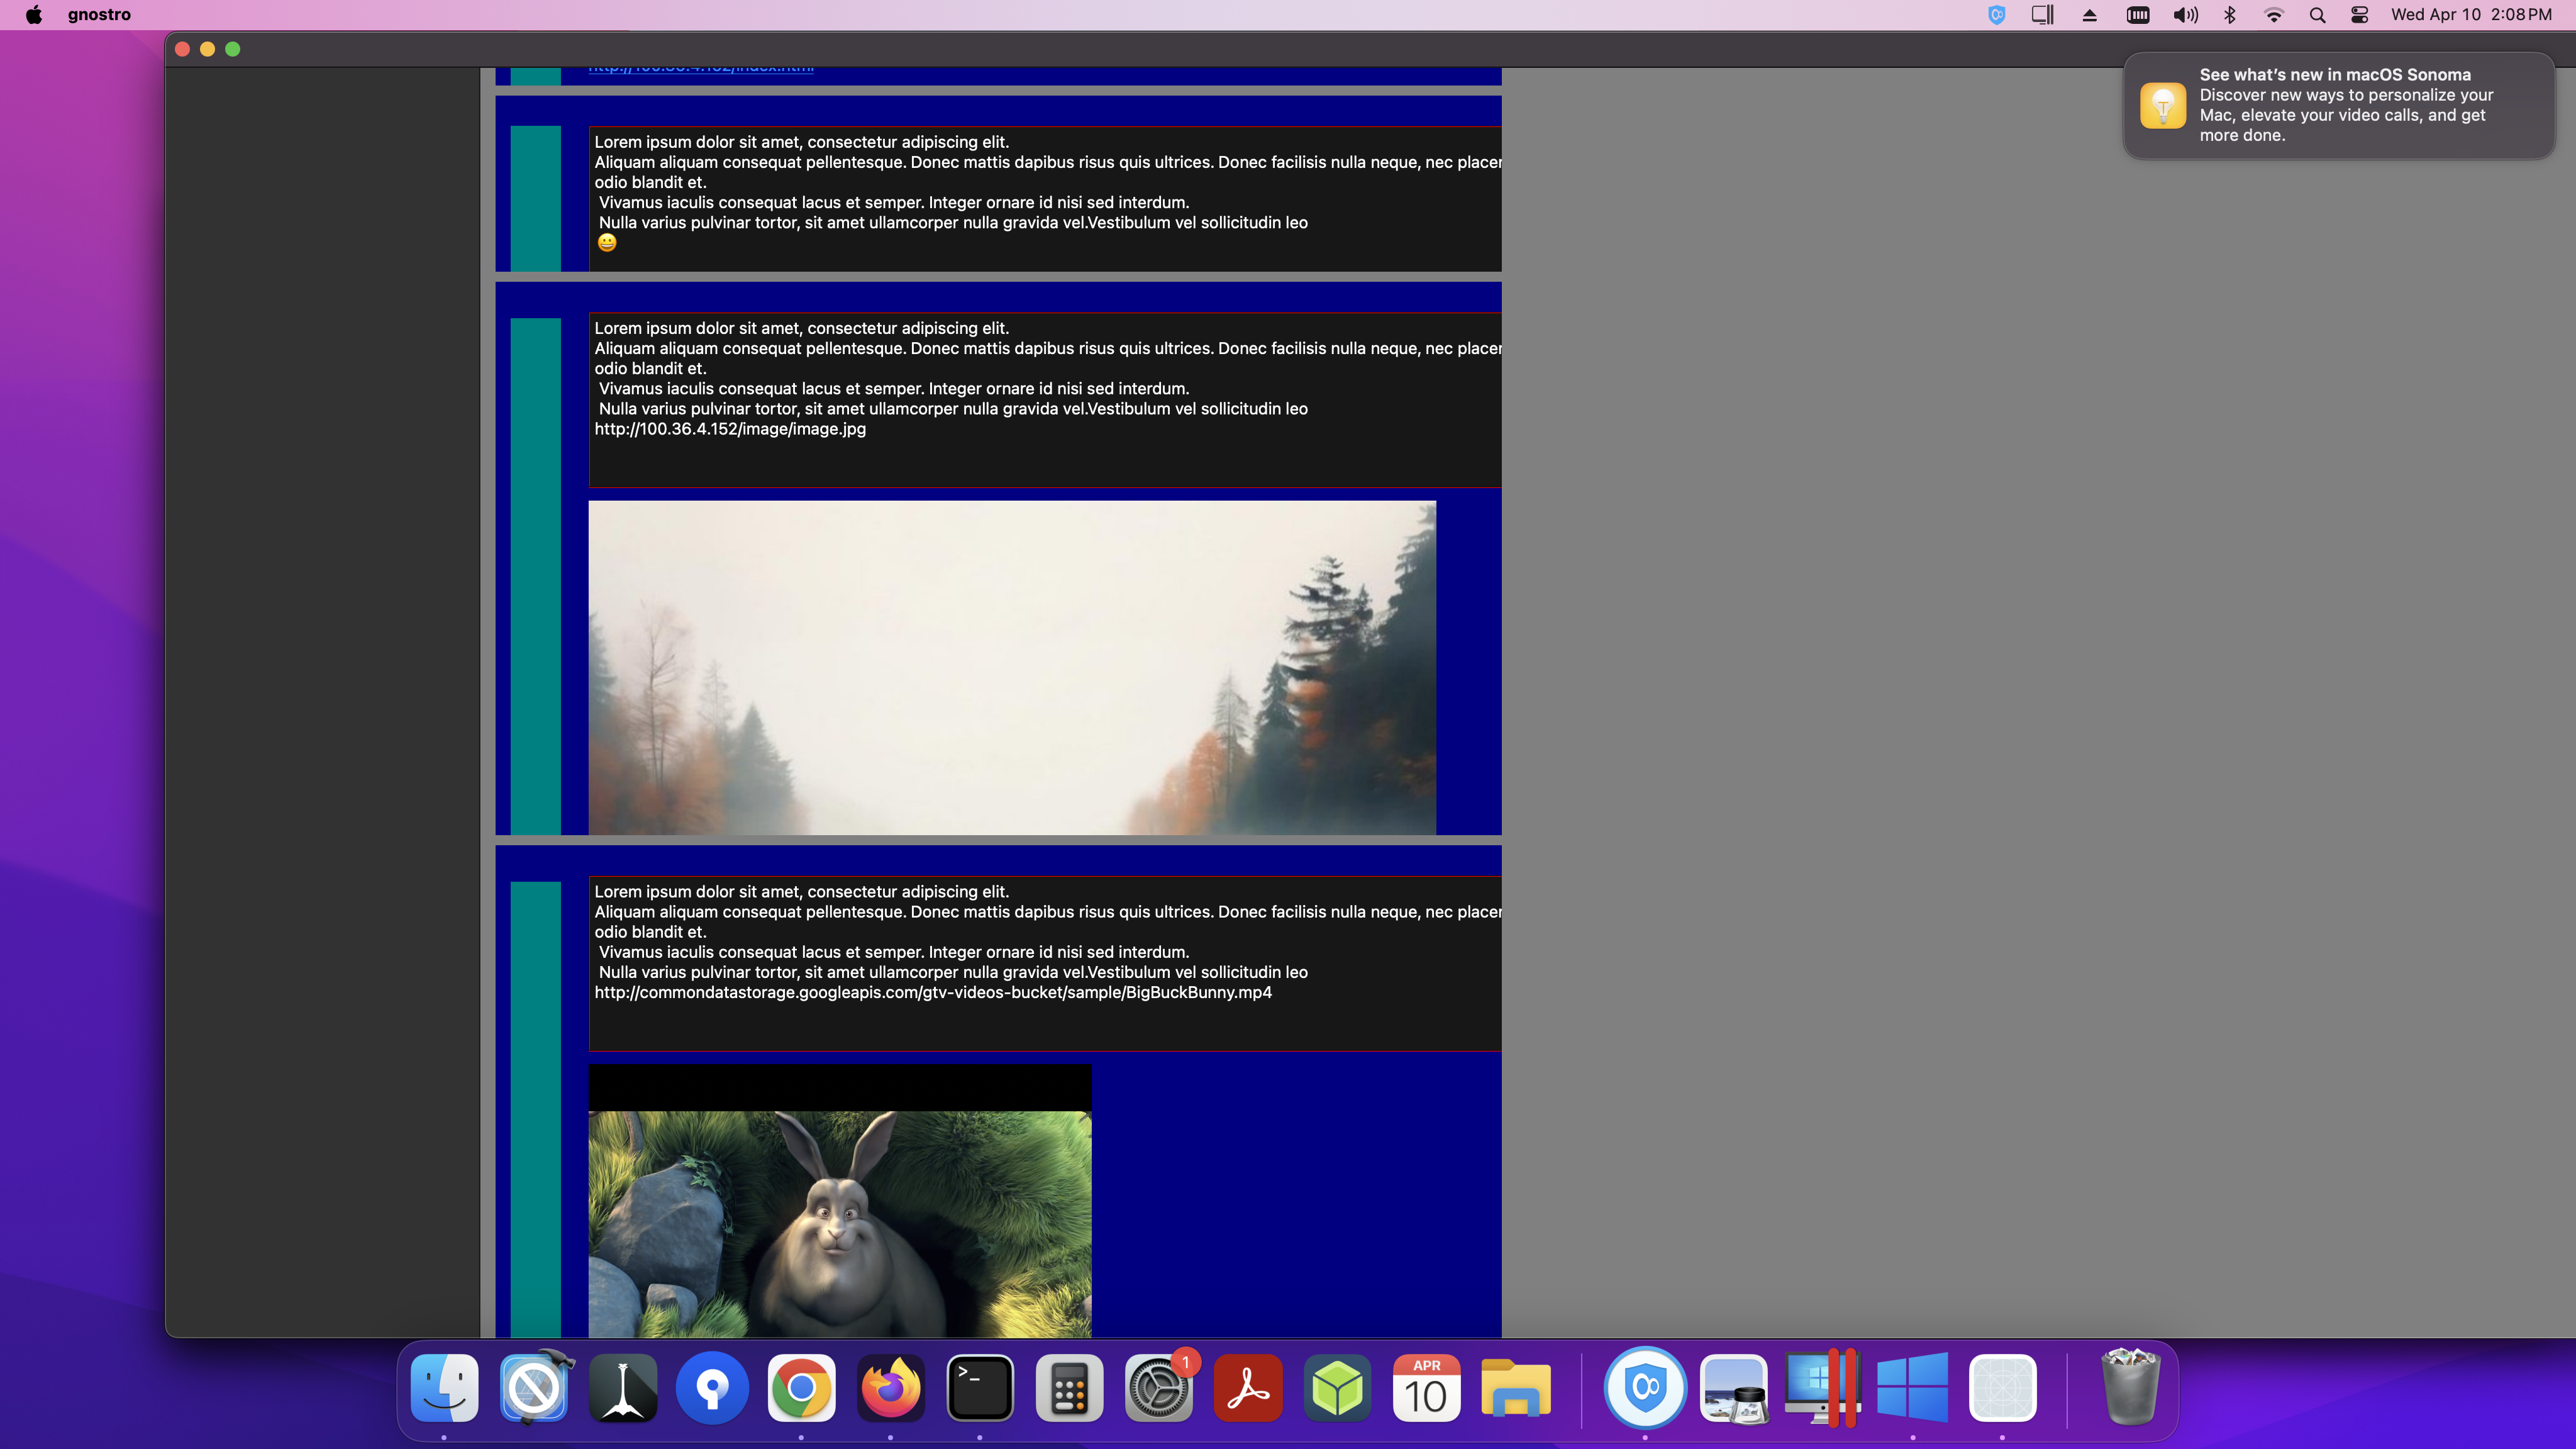
Task: Click the Wi-Fi status icon
Action: (2273, 15)
